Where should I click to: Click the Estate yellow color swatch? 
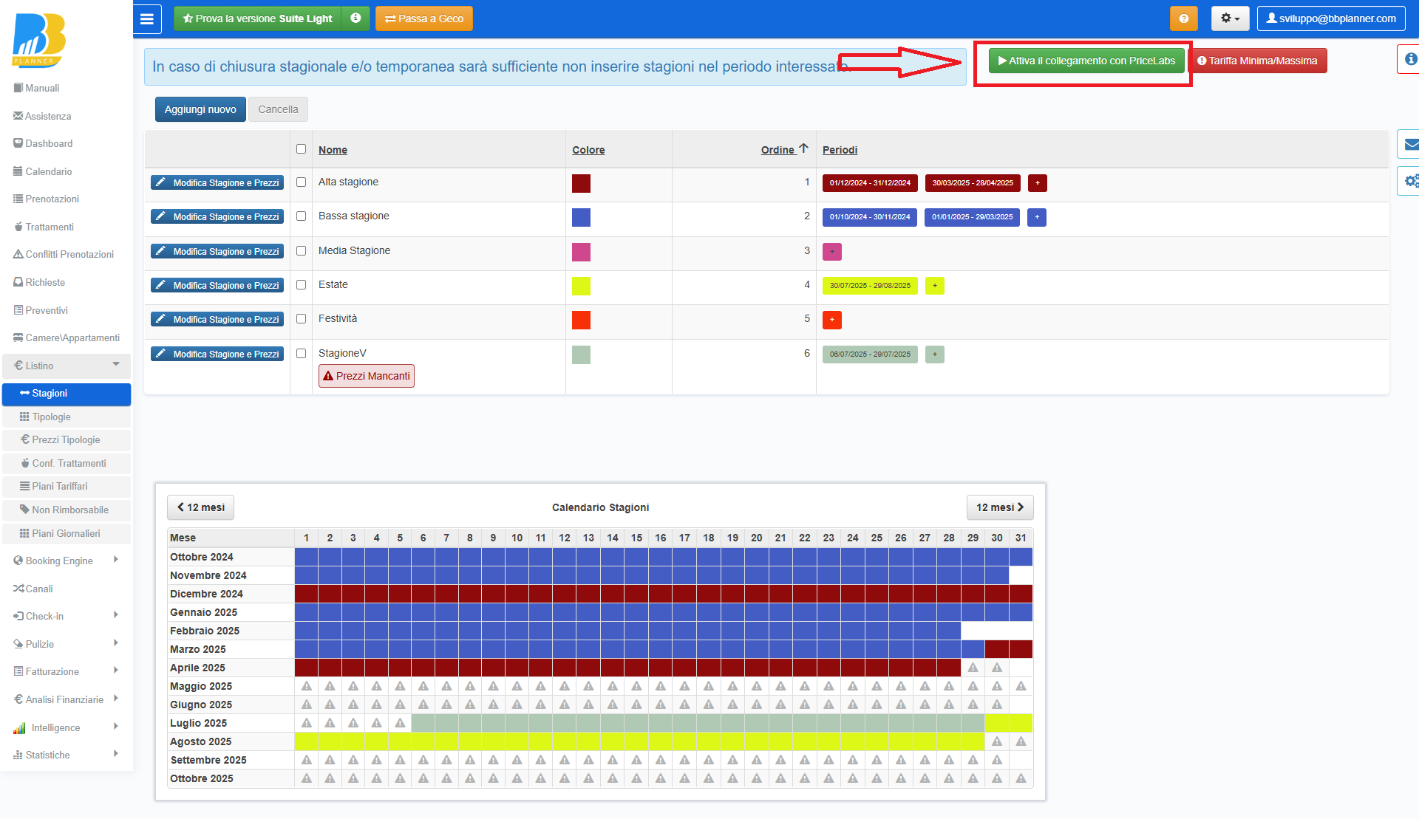581,286
